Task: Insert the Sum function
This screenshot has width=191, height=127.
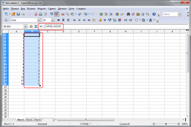Action: [x=36, y=26]
